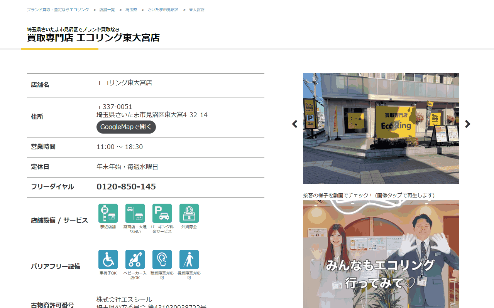The width and height of the screenshot is (494, 308).
Task: Click the 駅近店舗 station-nearby icon
Action: coord(108,213)
